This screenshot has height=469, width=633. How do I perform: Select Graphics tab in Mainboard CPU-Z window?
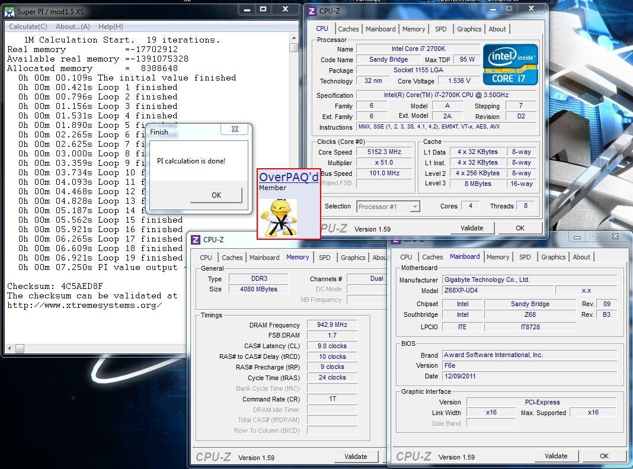point(553,257)
